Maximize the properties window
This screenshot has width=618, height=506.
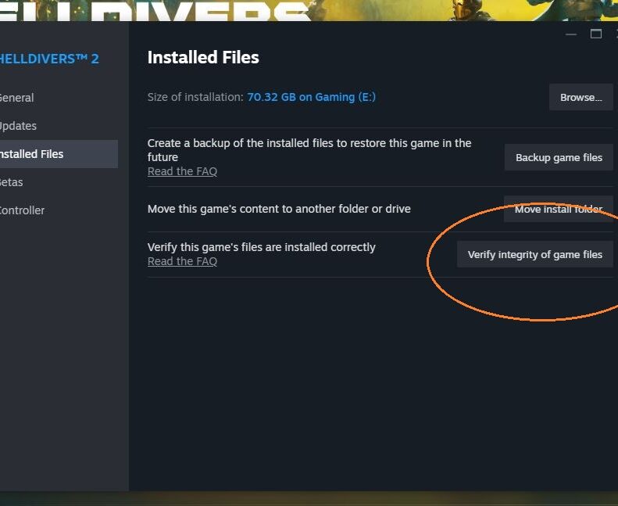(596, 34)
